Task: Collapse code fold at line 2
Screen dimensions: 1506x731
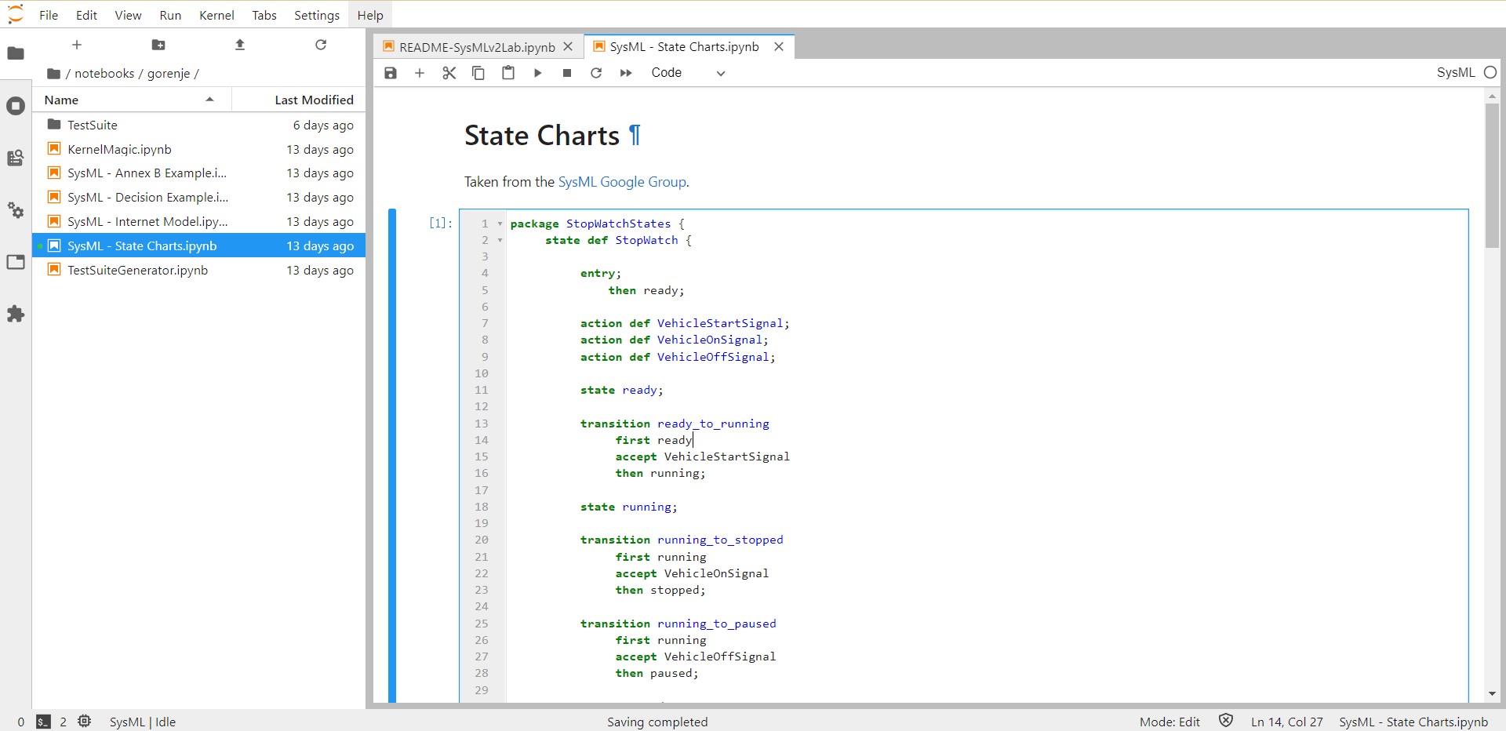Action: 500,240
